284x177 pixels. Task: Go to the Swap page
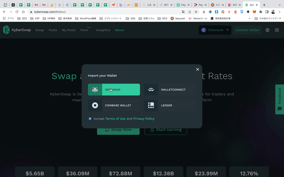coord(40,30)
